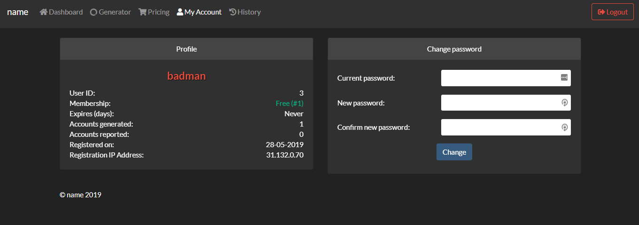Click the green Free (#1) membership text
Image resolution: width=639 pixels, height=225 pixels.
[x=289, y=103]
